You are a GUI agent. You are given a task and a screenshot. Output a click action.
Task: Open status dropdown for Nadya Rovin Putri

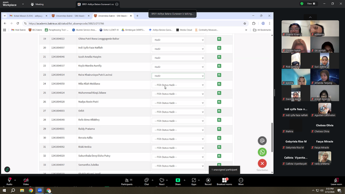(178, 103)
